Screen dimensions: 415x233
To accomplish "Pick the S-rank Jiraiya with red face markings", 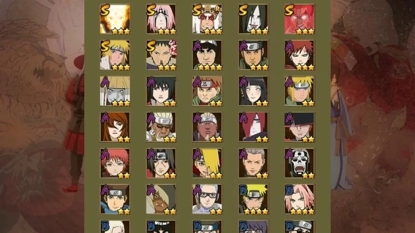I will coord(207,19).
